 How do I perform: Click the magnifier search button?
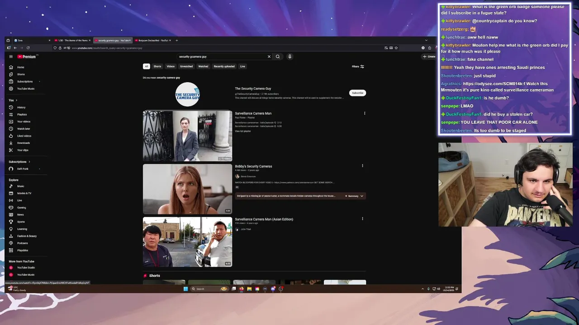(x=278, y=56)
